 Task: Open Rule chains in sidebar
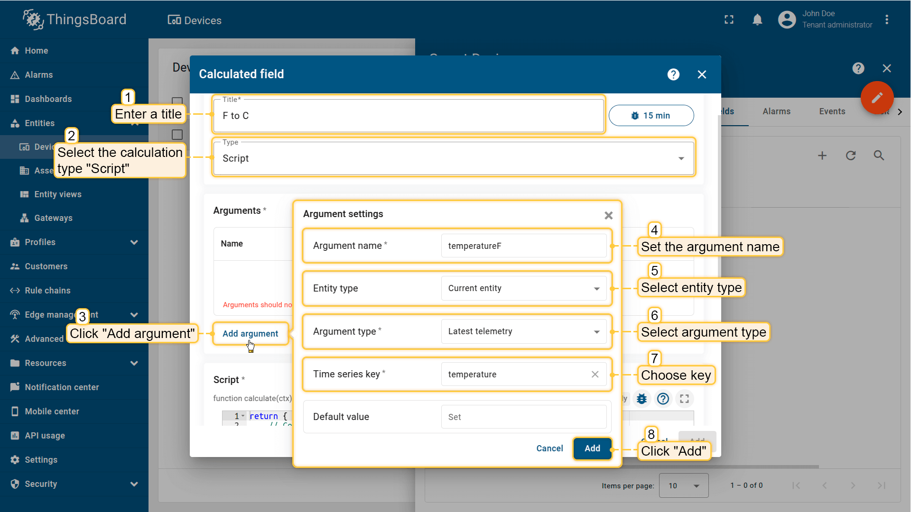[x=47, y=291]
